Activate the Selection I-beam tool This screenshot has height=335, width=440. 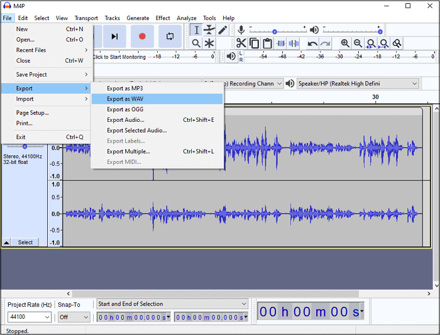[x=196, y=30]
